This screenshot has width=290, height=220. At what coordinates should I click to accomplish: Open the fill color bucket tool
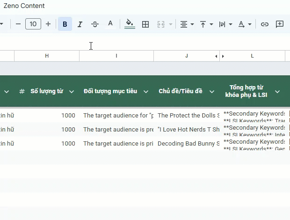click(x=130, y=24)
